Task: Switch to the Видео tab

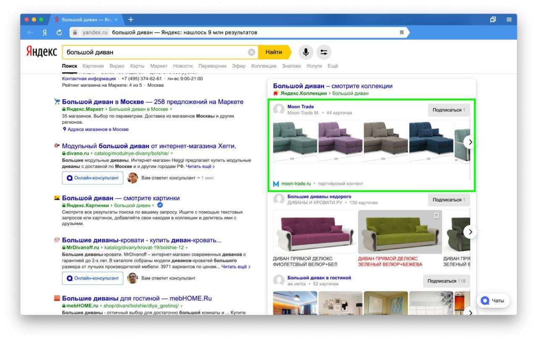Action: point(117,66)
